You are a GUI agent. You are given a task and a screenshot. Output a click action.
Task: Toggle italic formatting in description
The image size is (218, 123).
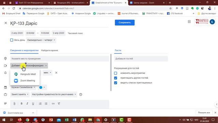tap(27, 104)
